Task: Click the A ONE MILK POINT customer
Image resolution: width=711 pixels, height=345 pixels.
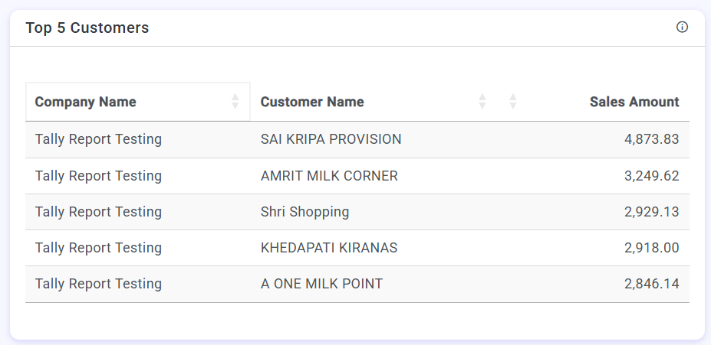Action: (x=321, y=284)
